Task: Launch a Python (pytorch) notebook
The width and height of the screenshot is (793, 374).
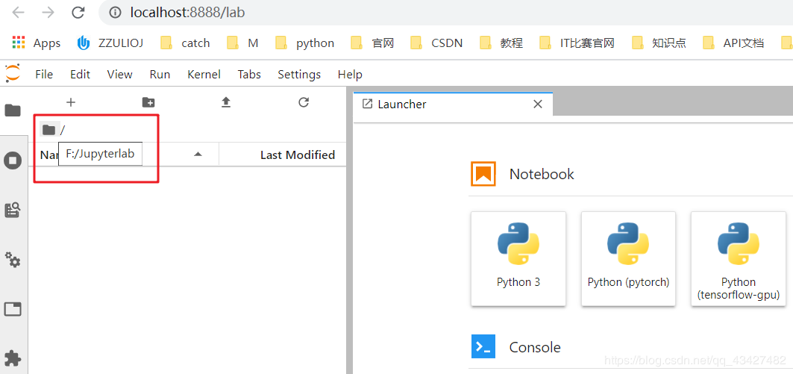Action: tap(628, 258)
